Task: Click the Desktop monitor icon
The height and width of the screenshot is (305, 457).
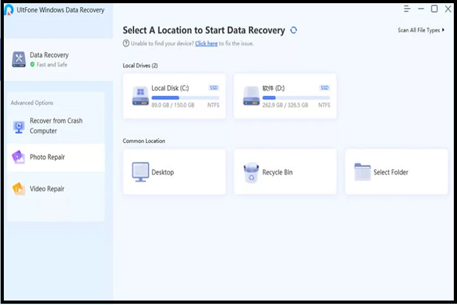Action: [140, 172]
